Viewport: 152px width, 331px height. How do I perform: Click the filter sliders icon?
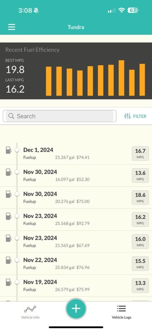[128, 116]
